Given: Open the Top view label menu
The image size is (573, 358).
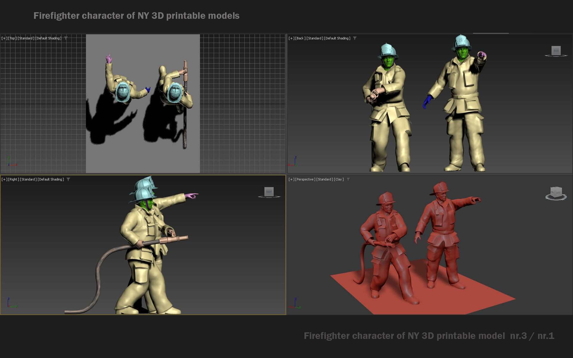Looking at the screenshot, I should pos(12,38).
